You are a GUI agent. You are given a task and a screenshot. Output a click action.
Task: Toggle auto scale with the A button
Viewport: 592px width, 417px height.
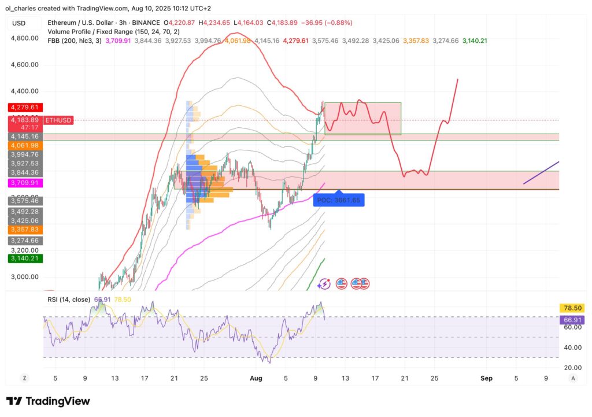tap(572, 378)
